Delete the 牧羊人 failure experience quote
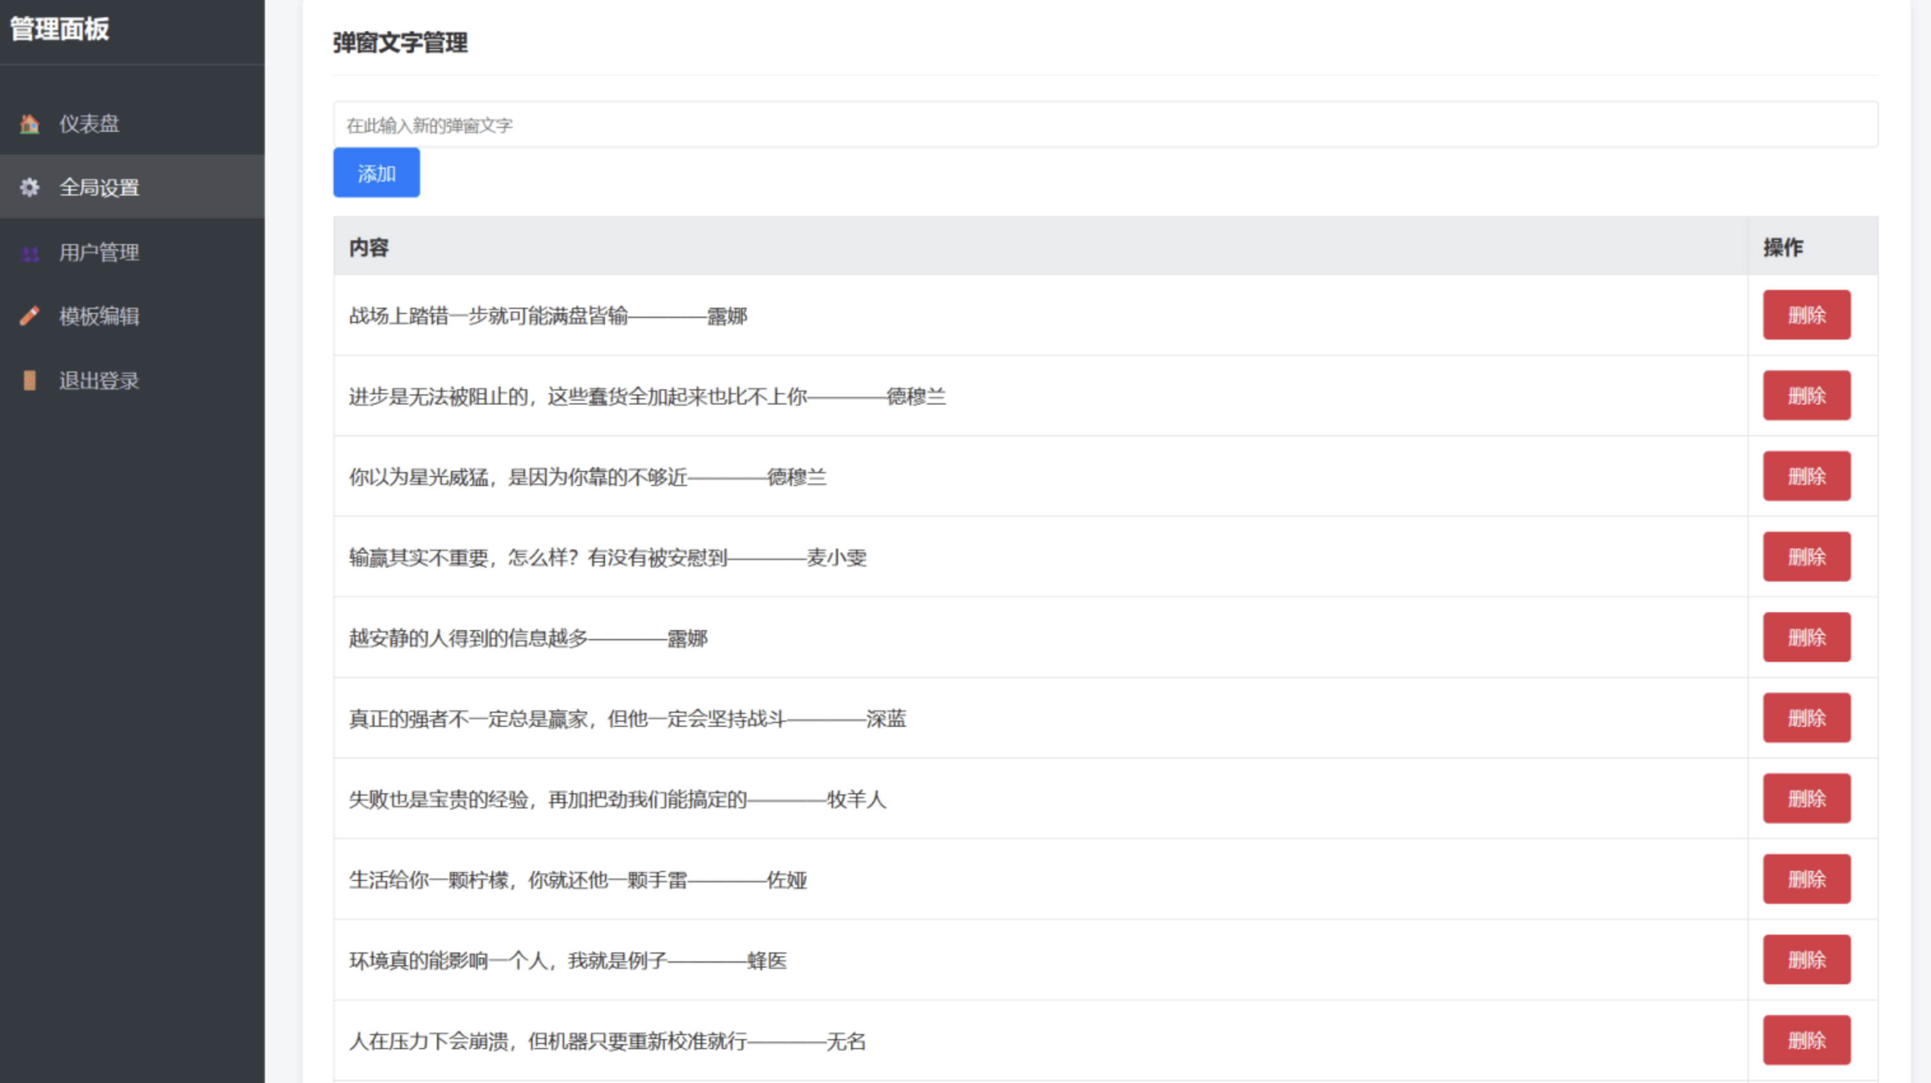Image resolution: width=1931 pixels, height=1083 pixels. point(1807,798)
